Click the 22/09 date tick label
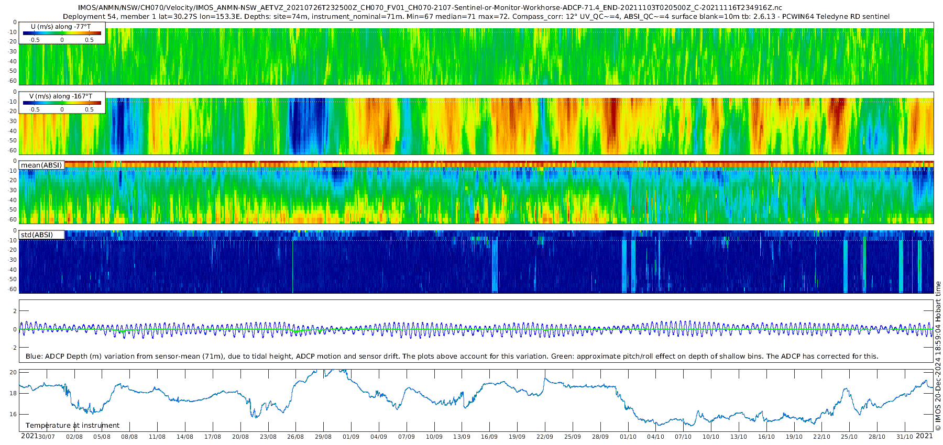 click(x=545, y=437)
